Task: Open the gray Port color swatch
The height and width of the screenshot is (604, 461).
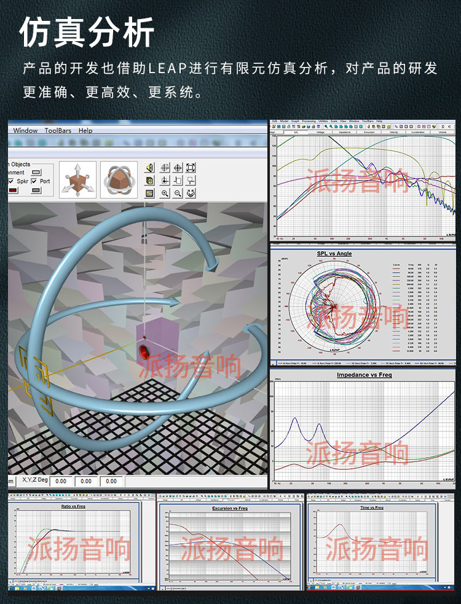Action: click(x=36, y=190)
